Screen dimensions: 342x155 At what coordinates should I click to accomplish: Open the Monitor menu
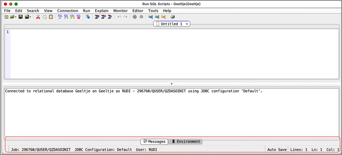pos(120,11)
